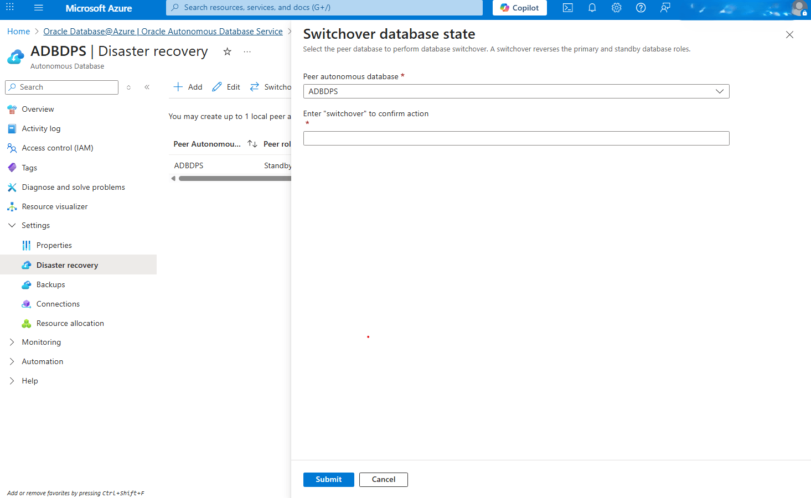This screenshot has width=811, height=498.
Task: Click the Submit button
Action: tap(328, 479)
